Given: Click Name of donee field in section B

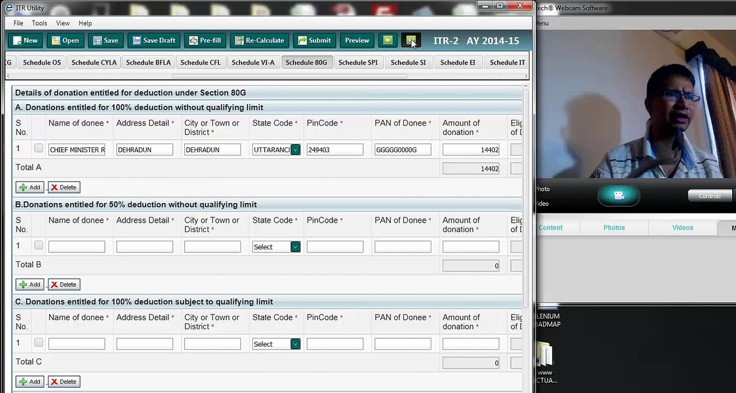Looking at the screenshot, I should pyautogui.click(x=77, y=247).
